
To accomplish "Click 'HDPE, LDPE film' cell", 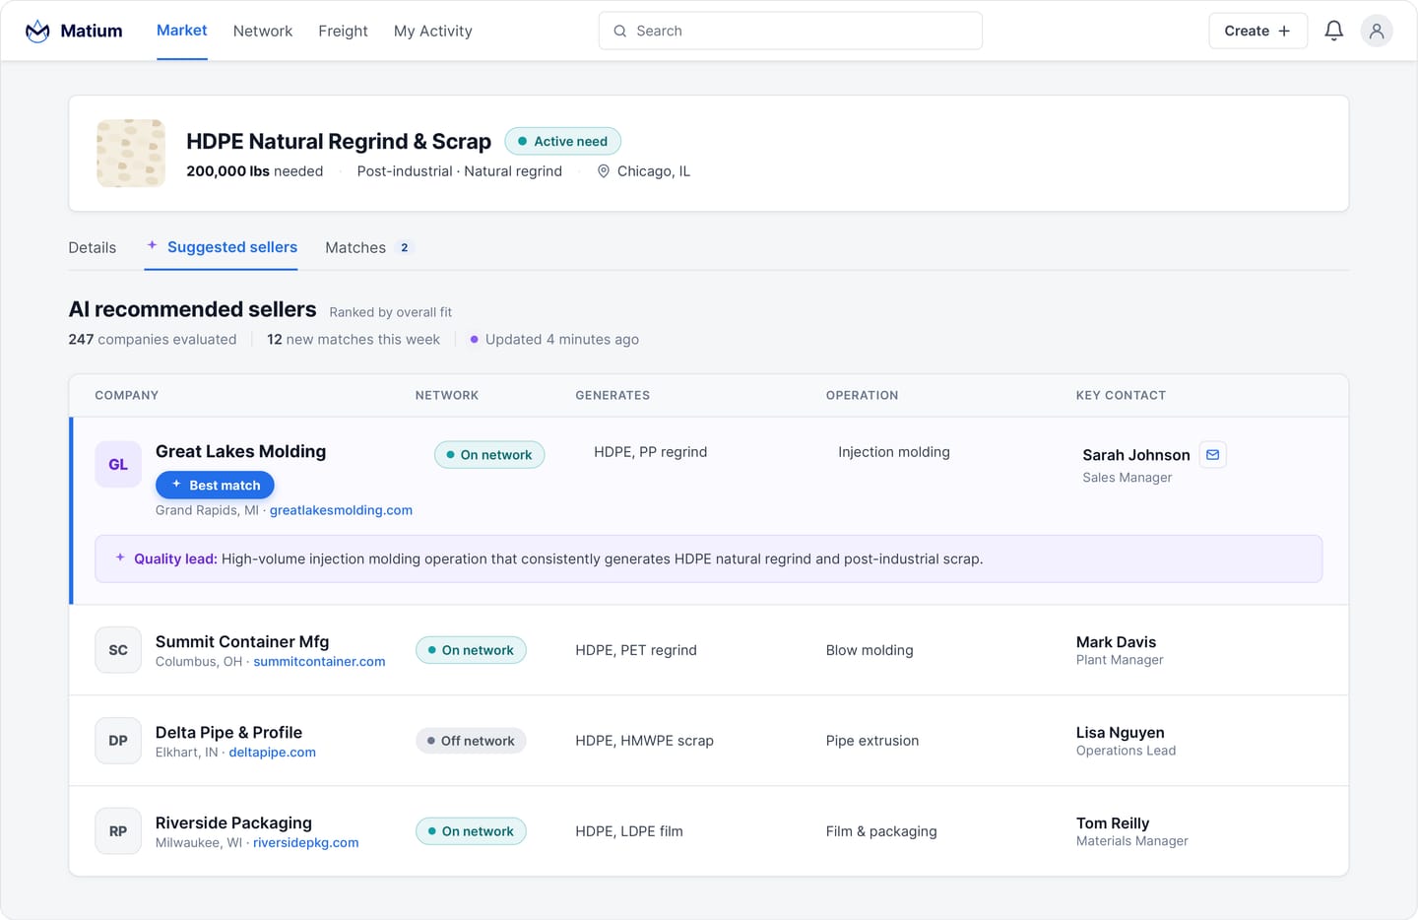I will tap(629, 831).
